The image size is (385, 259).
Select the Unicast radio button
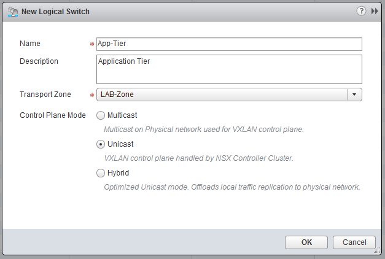pyautogui.click(x=101, y=144)
